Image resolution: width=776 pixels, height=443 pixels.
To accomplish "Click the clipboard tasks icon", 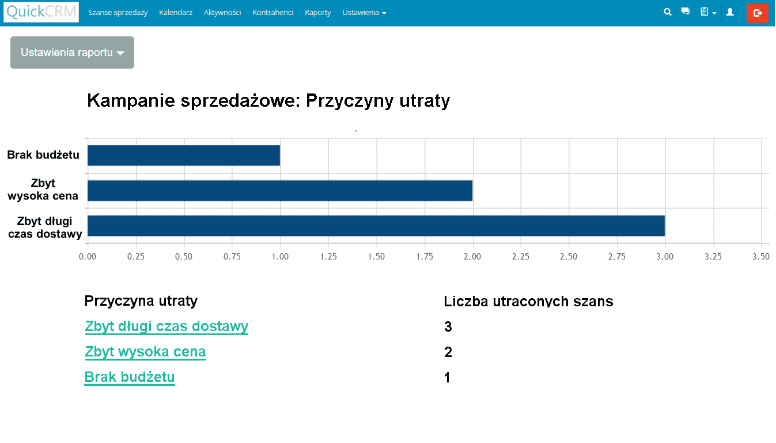I will click(704, 12).
